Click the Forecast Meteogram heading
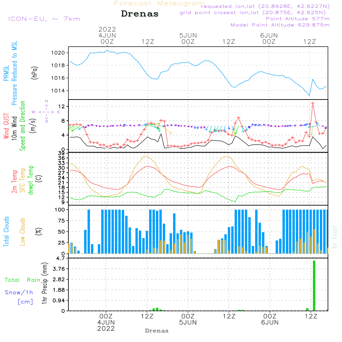Screen dimensions: 342x342 (159, 3)
